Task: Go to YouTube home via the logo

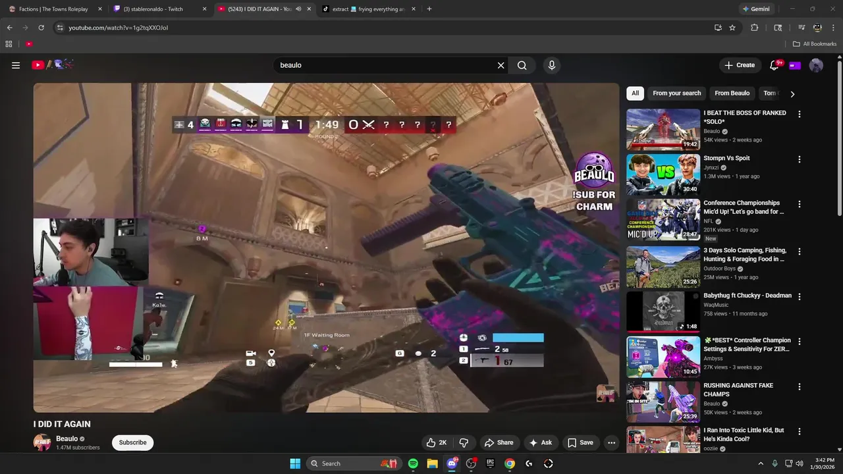Action: point(52,65)
